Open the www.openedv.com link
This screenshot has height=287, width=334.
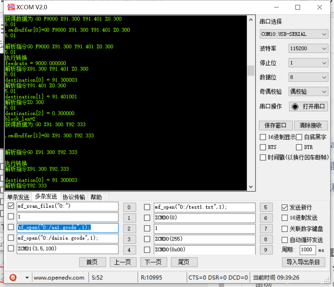tap(59, 278)
